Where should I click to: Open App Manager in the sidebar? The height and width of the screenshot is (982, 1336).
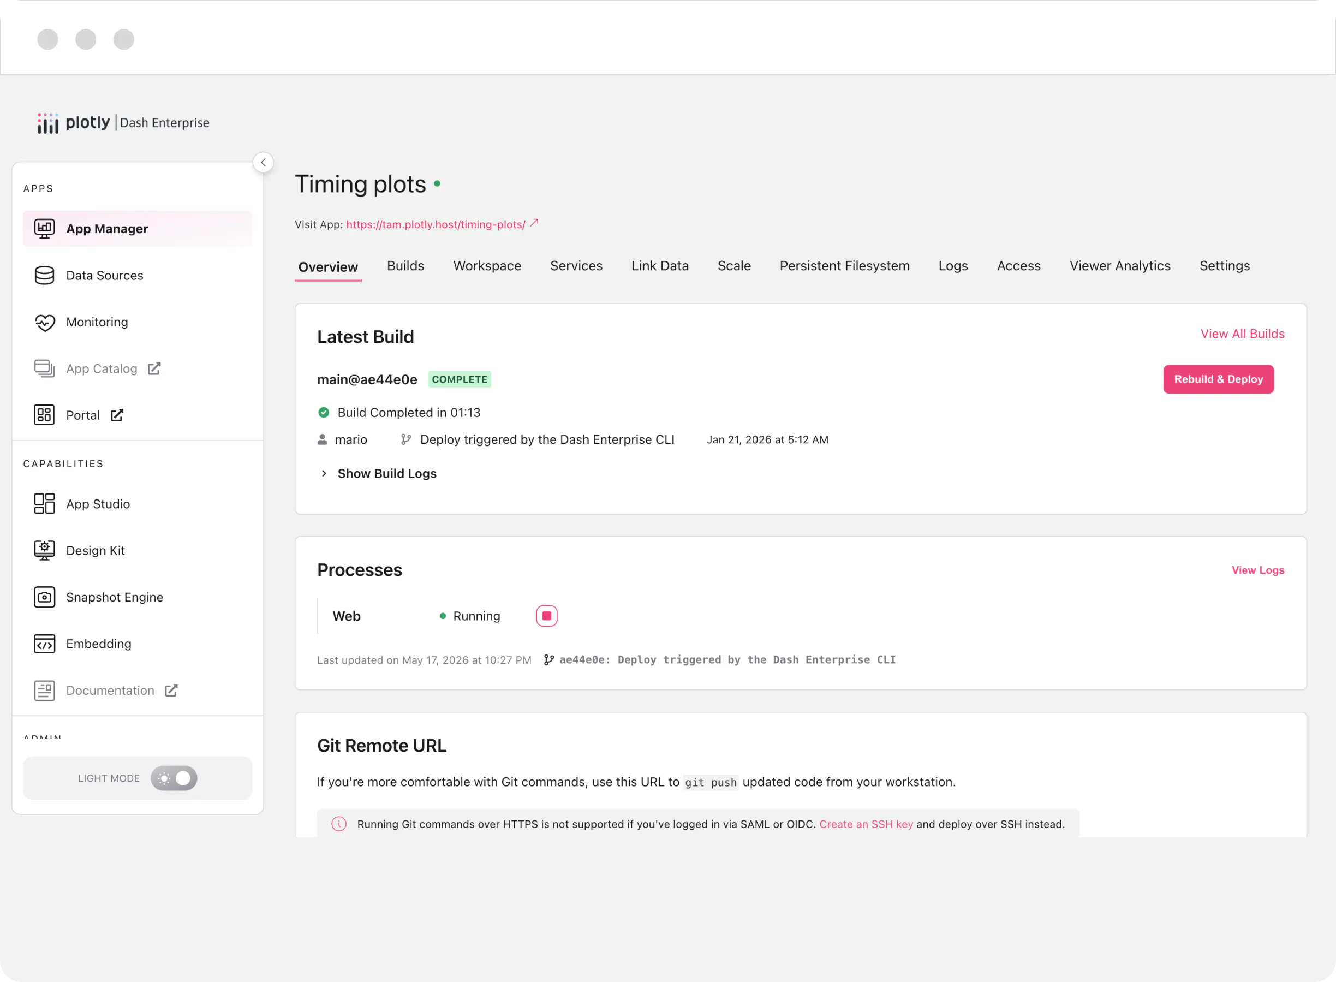138,229
